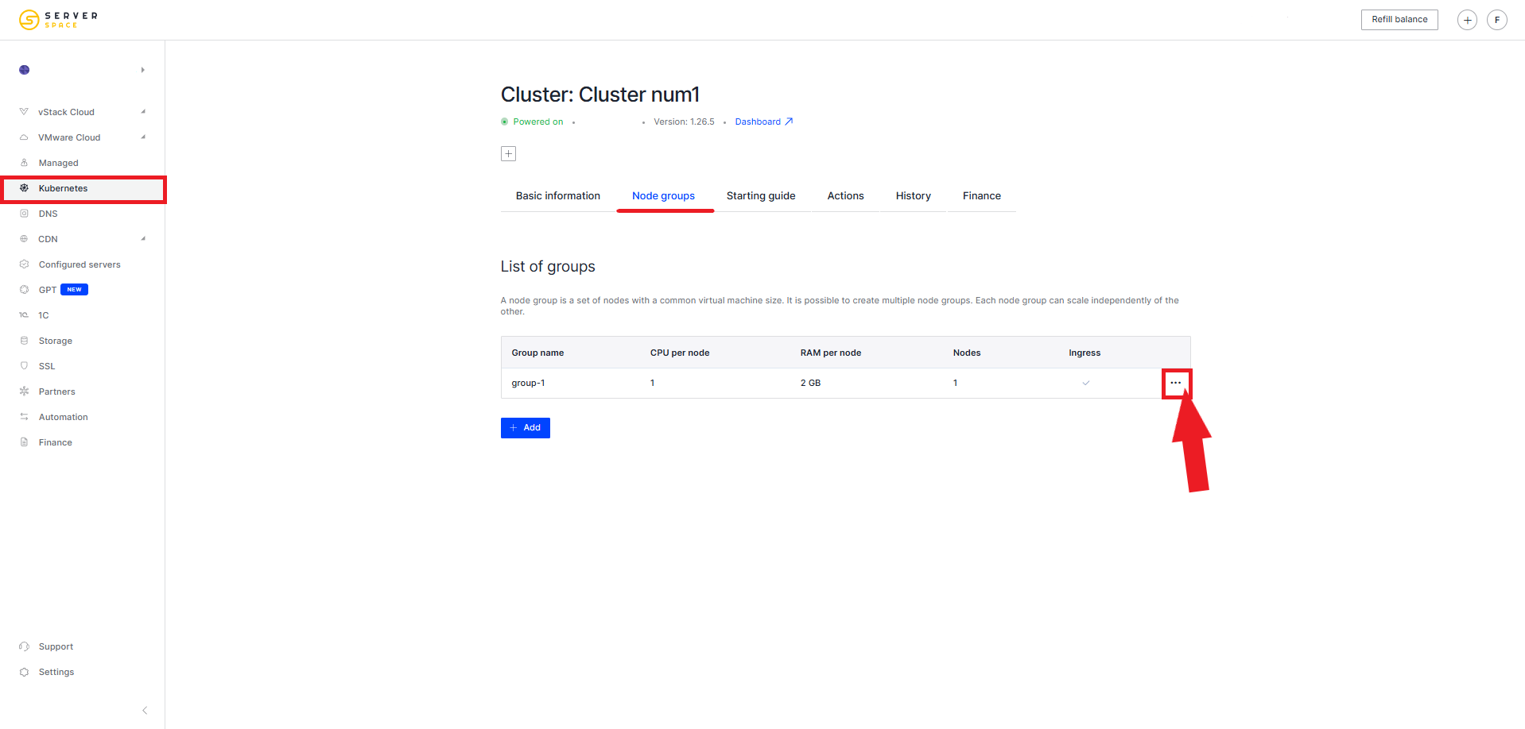This screenshot has height=729, width=1525.
Task: Click the CPU per node column header
Action: (x=680, y=353)
